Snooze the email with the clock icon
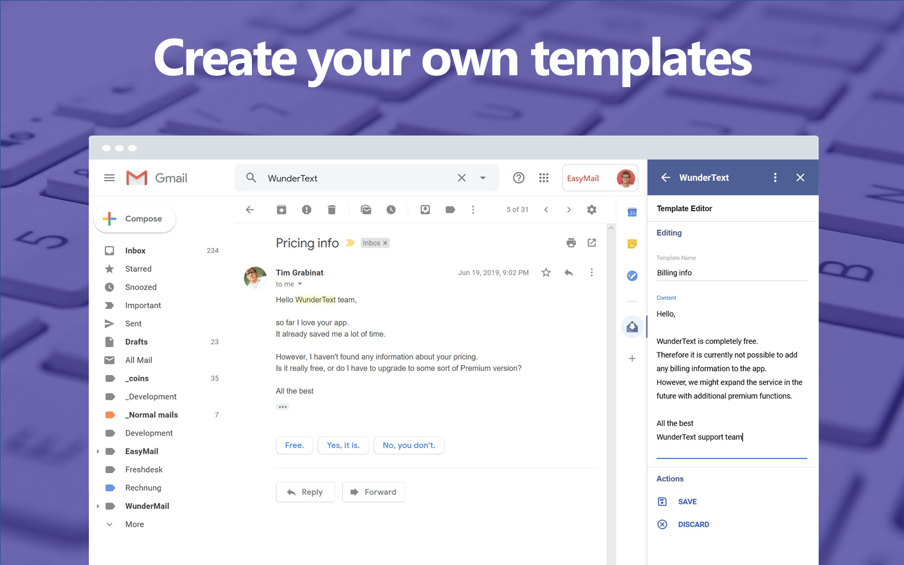Screen dimensions: 904x565 (x=391, y=210)
